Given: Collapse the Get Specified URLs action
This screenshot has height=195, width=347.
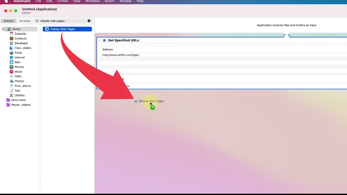Looking at the screenshot, I should (x=99, y=40).
